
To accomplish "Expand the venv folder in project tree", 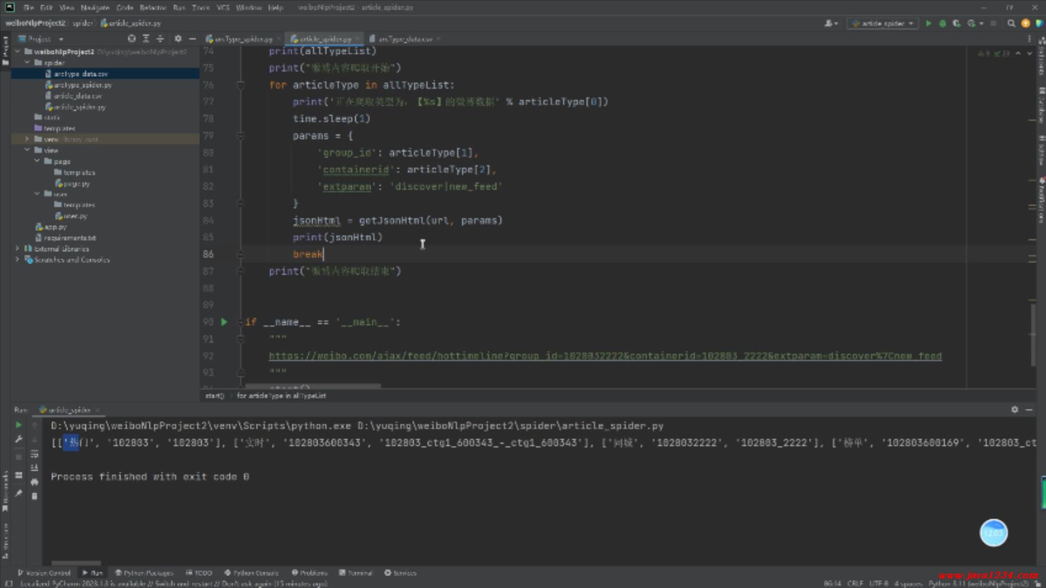I will [x=27, y=139].
